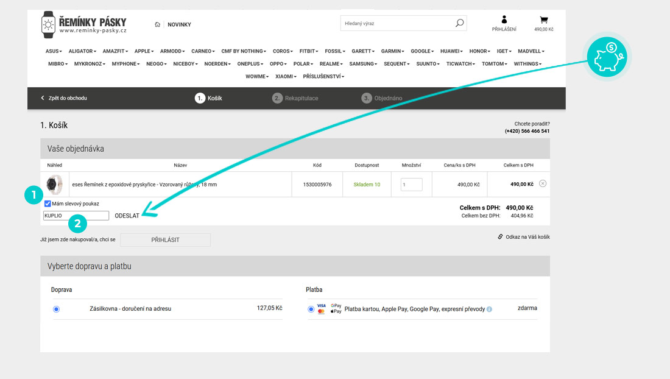
Task: Click the info icon next to payment methods
Action: click(489, 309)
